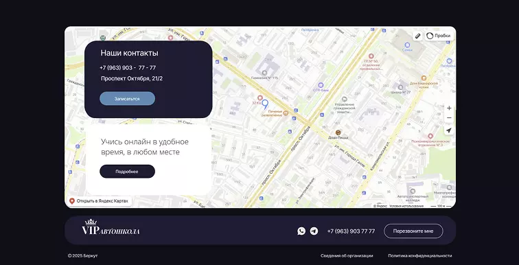Select the Гимназия № 115 marker
Viewport: 519px width, 265px height.
point(264,73)
